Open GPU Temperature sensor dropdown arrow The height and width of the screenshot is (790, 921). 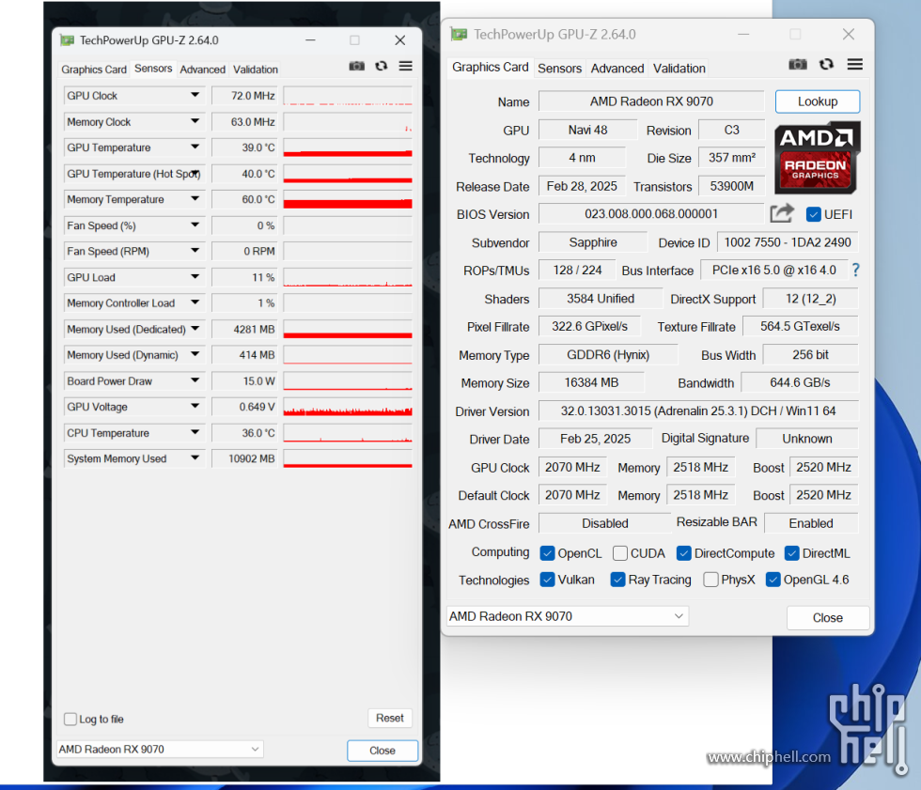(x=195, y=147)
